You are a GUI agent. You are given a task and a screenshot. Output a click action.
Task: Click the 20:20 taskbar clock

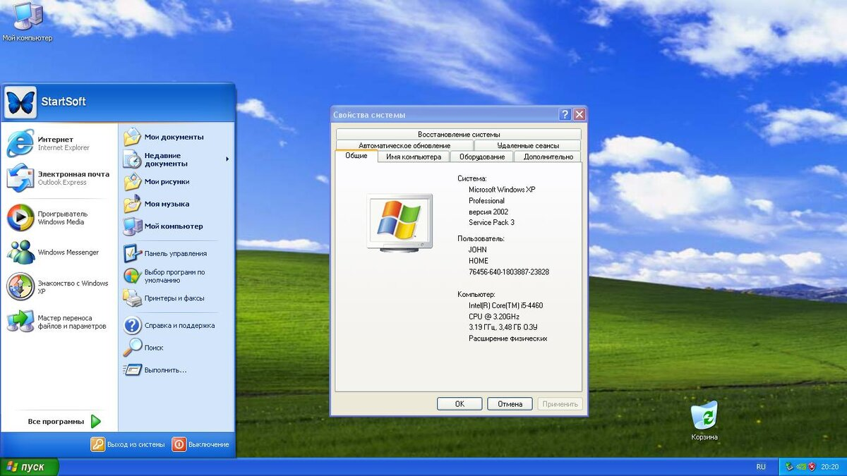pyautogui.click(x=830, y=467)
